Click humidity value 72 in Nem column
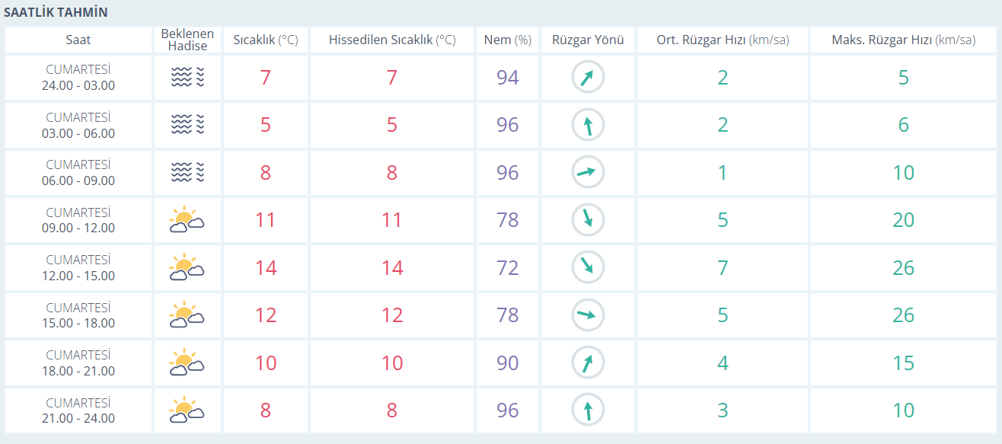 click(x=507, y=268)
